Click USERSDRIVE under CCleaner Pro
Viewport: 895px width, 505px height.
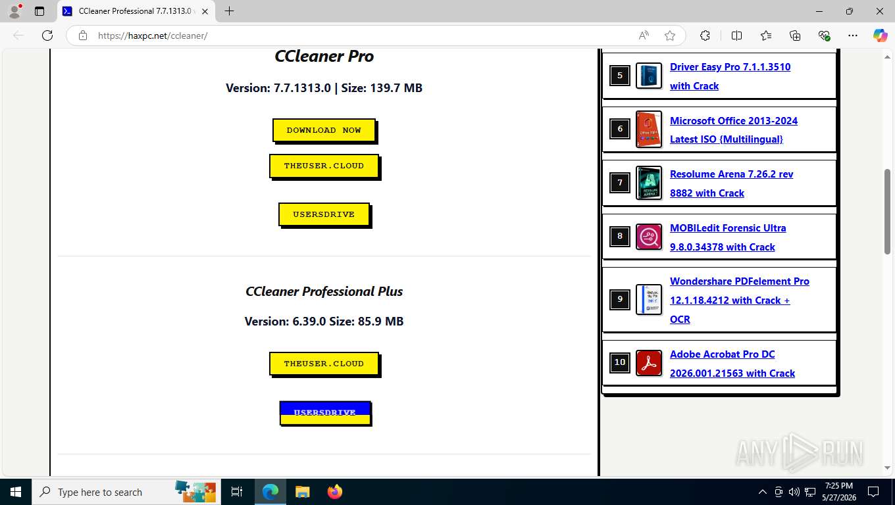click(324, 214)
